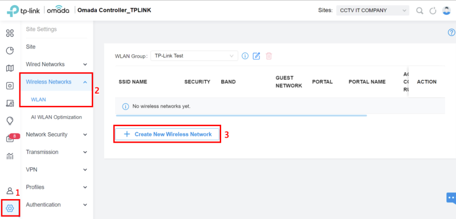Expand the Network Security menu
The height and width of the screenshot is (219, 456).
pyautogui.click(x=56, y=135)
